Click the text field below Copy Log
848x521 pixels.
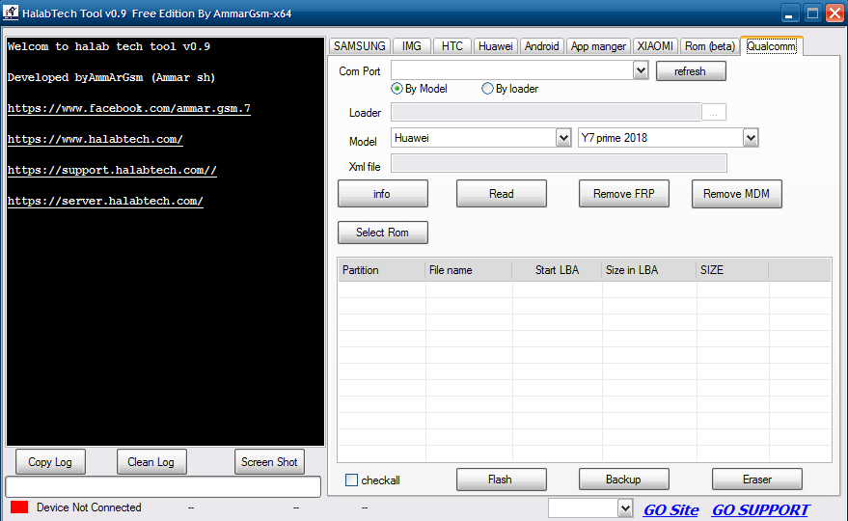163,487
